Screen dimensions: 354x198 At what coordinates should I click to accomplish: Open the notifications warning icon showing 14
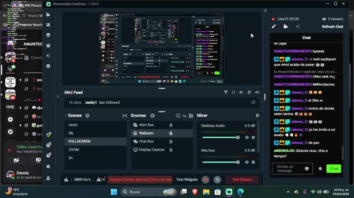coord(101,180)
